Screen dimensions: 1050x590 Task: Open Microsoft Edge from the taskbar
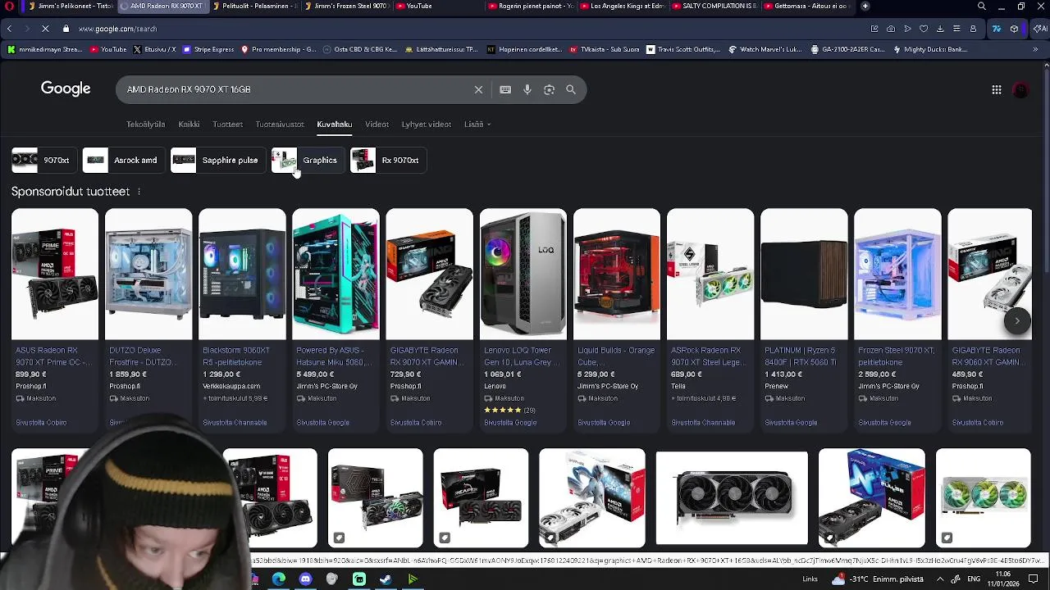[279, 579]
